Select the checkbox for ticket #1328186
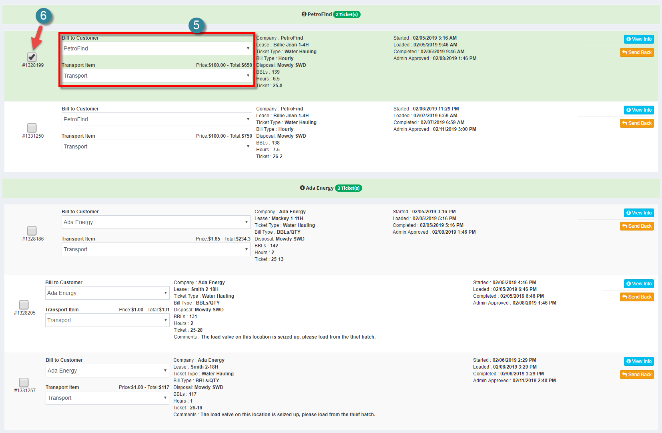662x433 pixels. point(32,231)
